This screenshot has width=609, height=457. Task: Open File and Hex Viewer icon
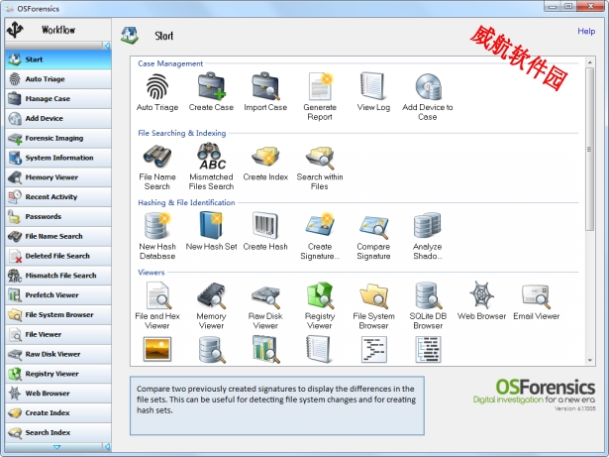pos(158,295)
